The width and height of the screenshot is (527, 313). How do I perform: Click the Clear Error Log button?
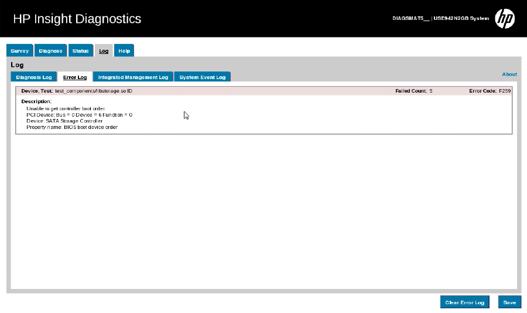click(465, 302)
